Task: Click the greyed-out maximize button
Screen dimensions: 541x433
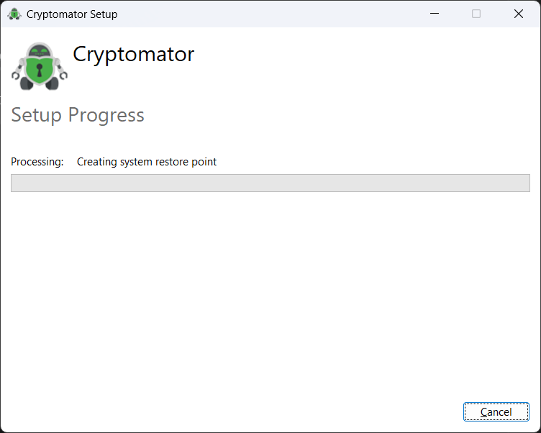Action: tap(476, 14)
